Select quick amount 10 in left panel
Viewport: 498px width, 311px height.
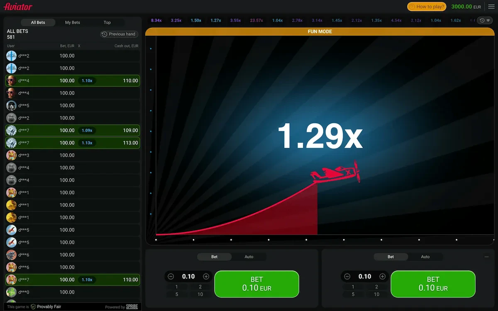200,294
